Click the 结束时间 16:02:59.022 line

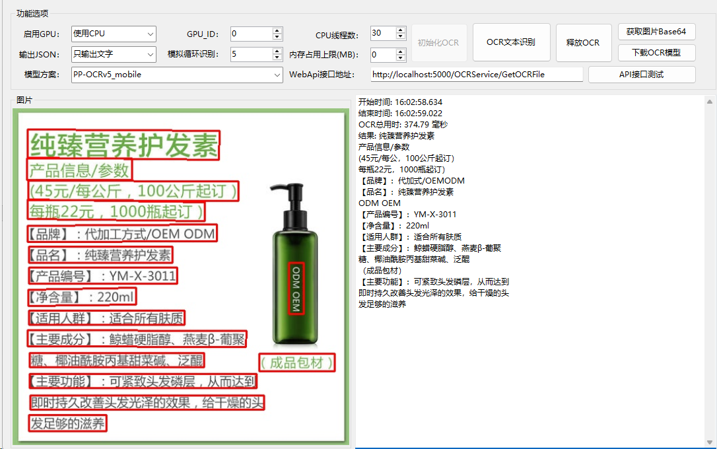click(x=400, y=114)
